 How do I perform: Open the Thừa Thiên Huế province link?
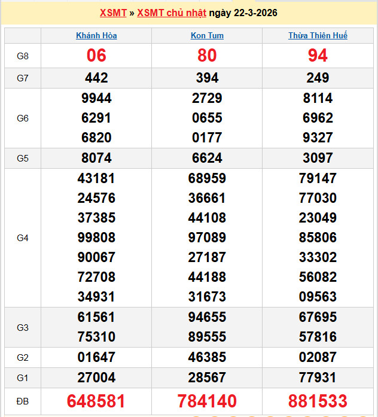[318, 35]
